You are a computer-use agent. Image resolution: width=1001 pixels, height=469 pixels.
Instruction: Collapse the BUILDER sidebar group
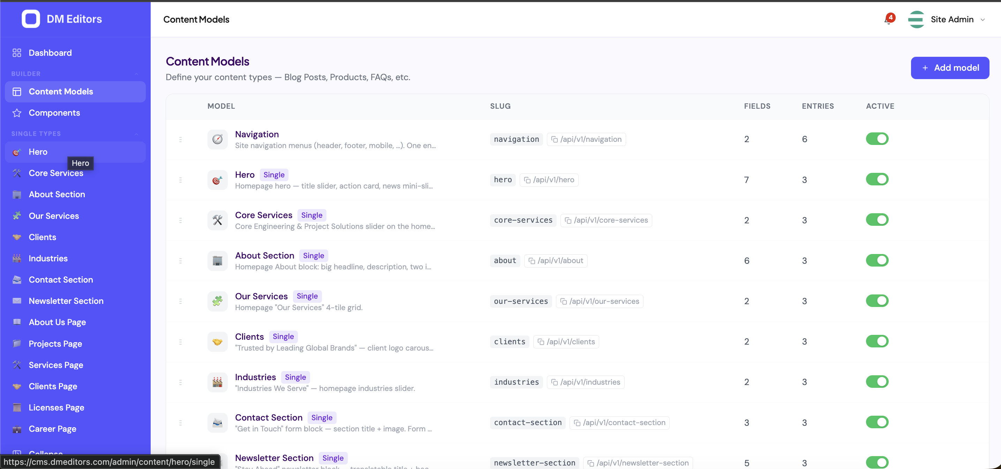coord(136,74)
